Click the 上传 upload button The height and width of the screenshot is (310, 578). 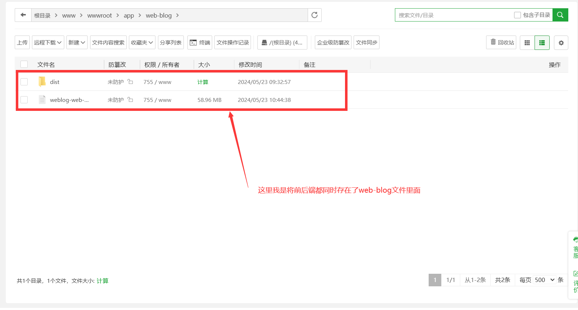22,42
